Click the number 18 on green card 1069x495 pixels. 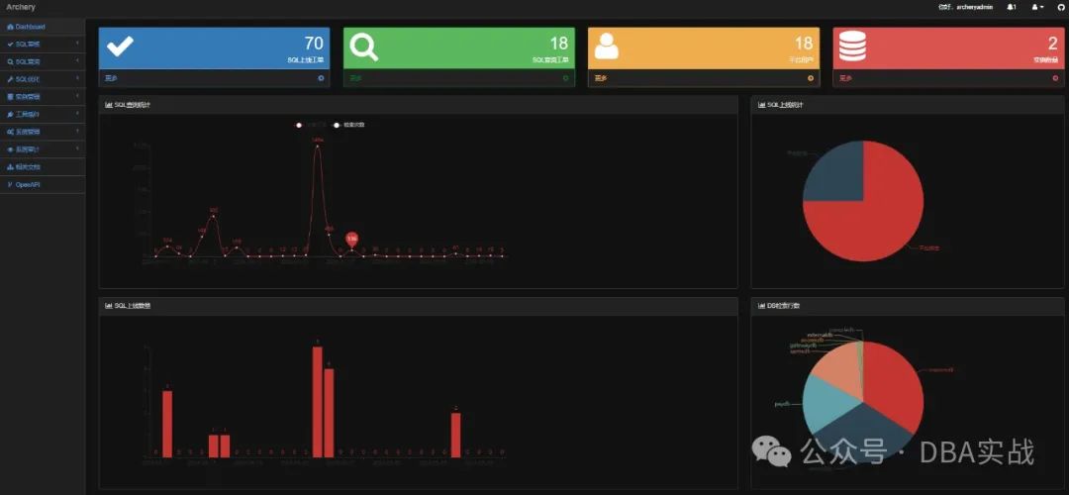click(559, 44)
